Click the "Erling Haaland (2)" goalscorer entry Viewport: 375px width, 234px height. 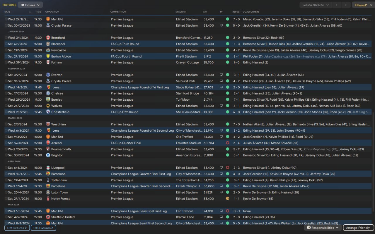pyautogui.click(x=255, y=62)
